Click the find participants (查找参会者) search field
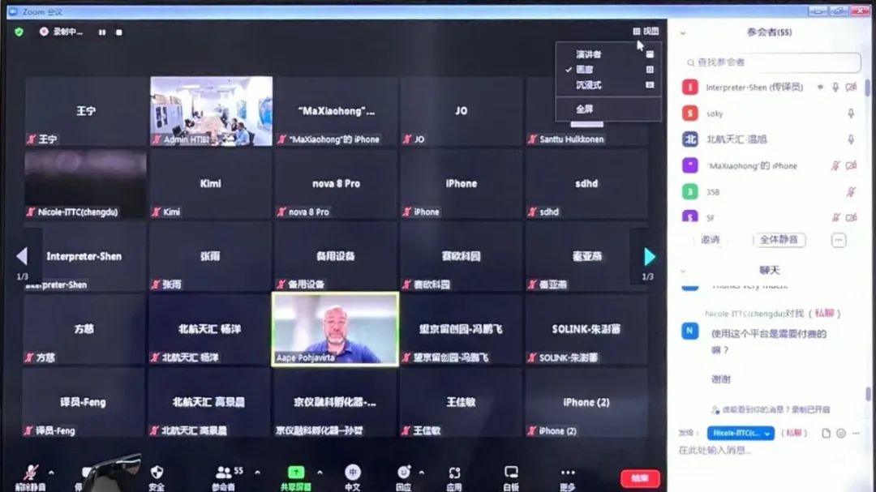876x492 pixels. coord(771,62)
